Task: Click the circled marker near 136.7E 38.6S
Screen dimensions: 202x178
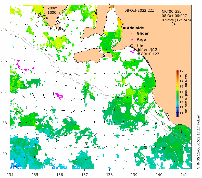Action: pyautogui.click(x=77, y=142)
